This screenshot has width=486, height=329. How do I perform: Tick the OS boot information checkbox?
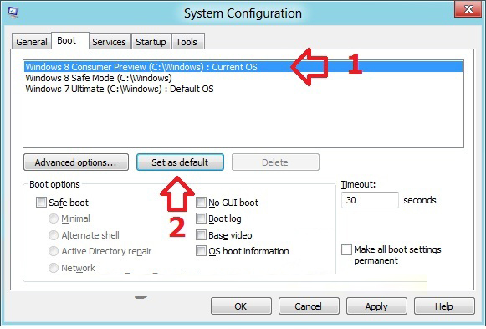coord(201,251)
